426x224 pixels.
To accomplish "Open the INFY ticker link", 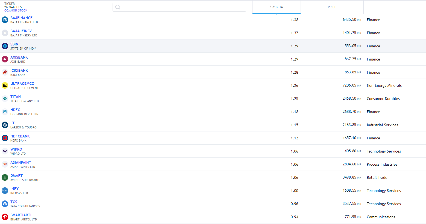I will coord(14,189).
